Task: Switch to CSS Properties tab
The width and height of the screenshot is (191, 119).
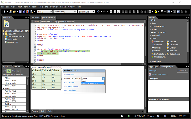Action: tap(18, 67)
